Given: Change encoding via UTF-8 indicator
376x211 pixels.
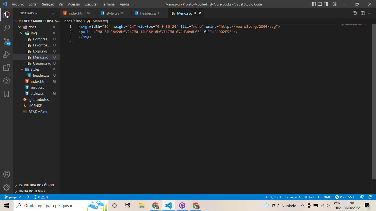Looking at the screenshot, I should pyautogui.click(x=309, y=197).
